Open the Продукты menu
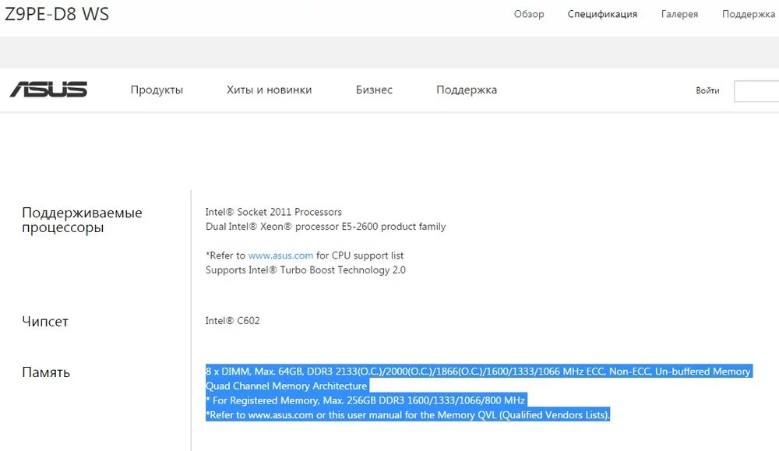 [157, 90]
